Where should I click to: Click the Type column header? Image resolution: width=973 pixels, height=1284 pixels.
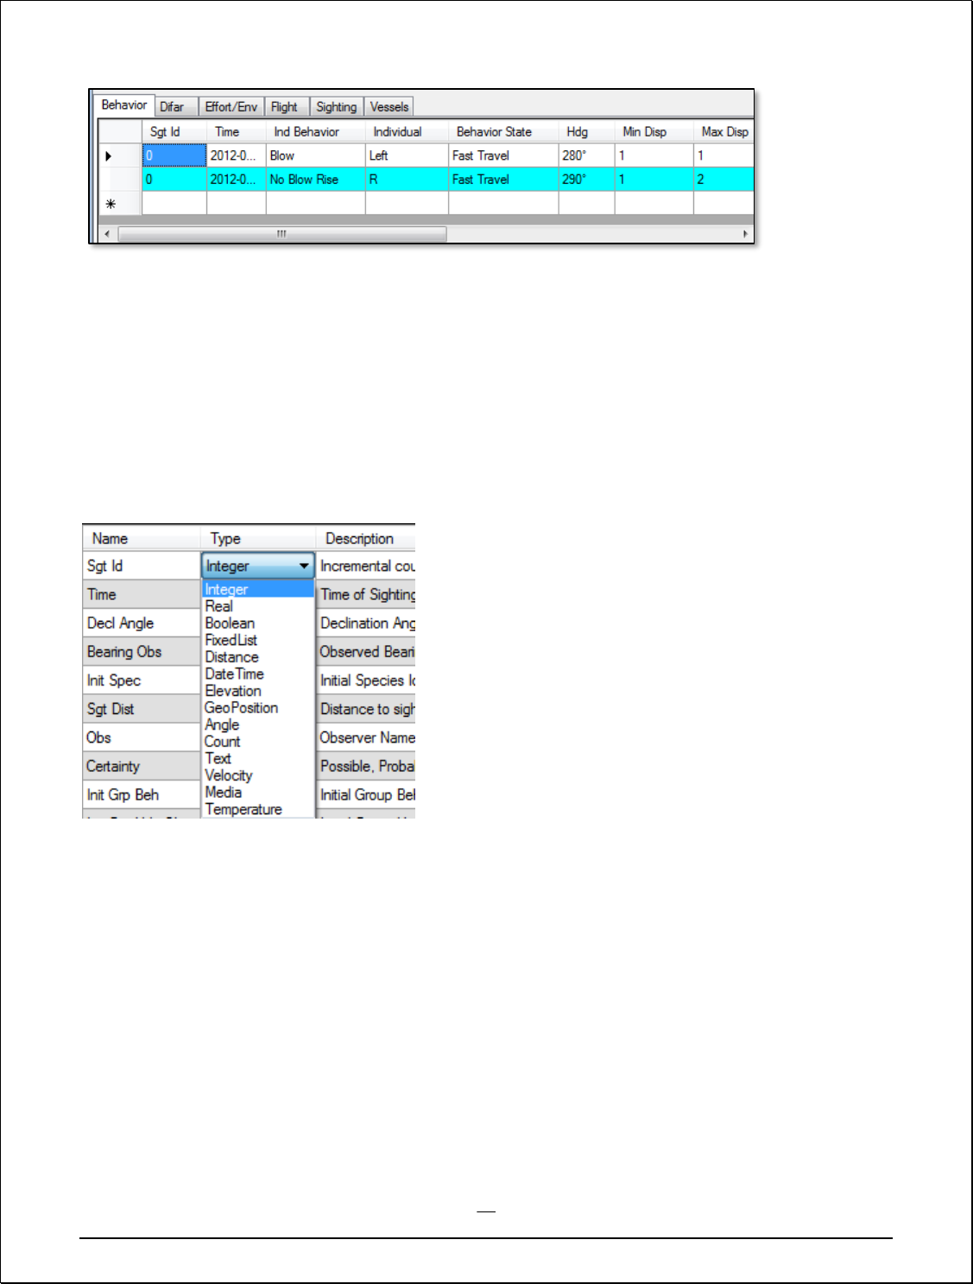coord(258,538)
